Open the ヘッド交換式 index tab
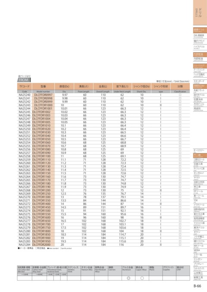The height and width of the screenshot is (292, 207). [x=200, y=75]
